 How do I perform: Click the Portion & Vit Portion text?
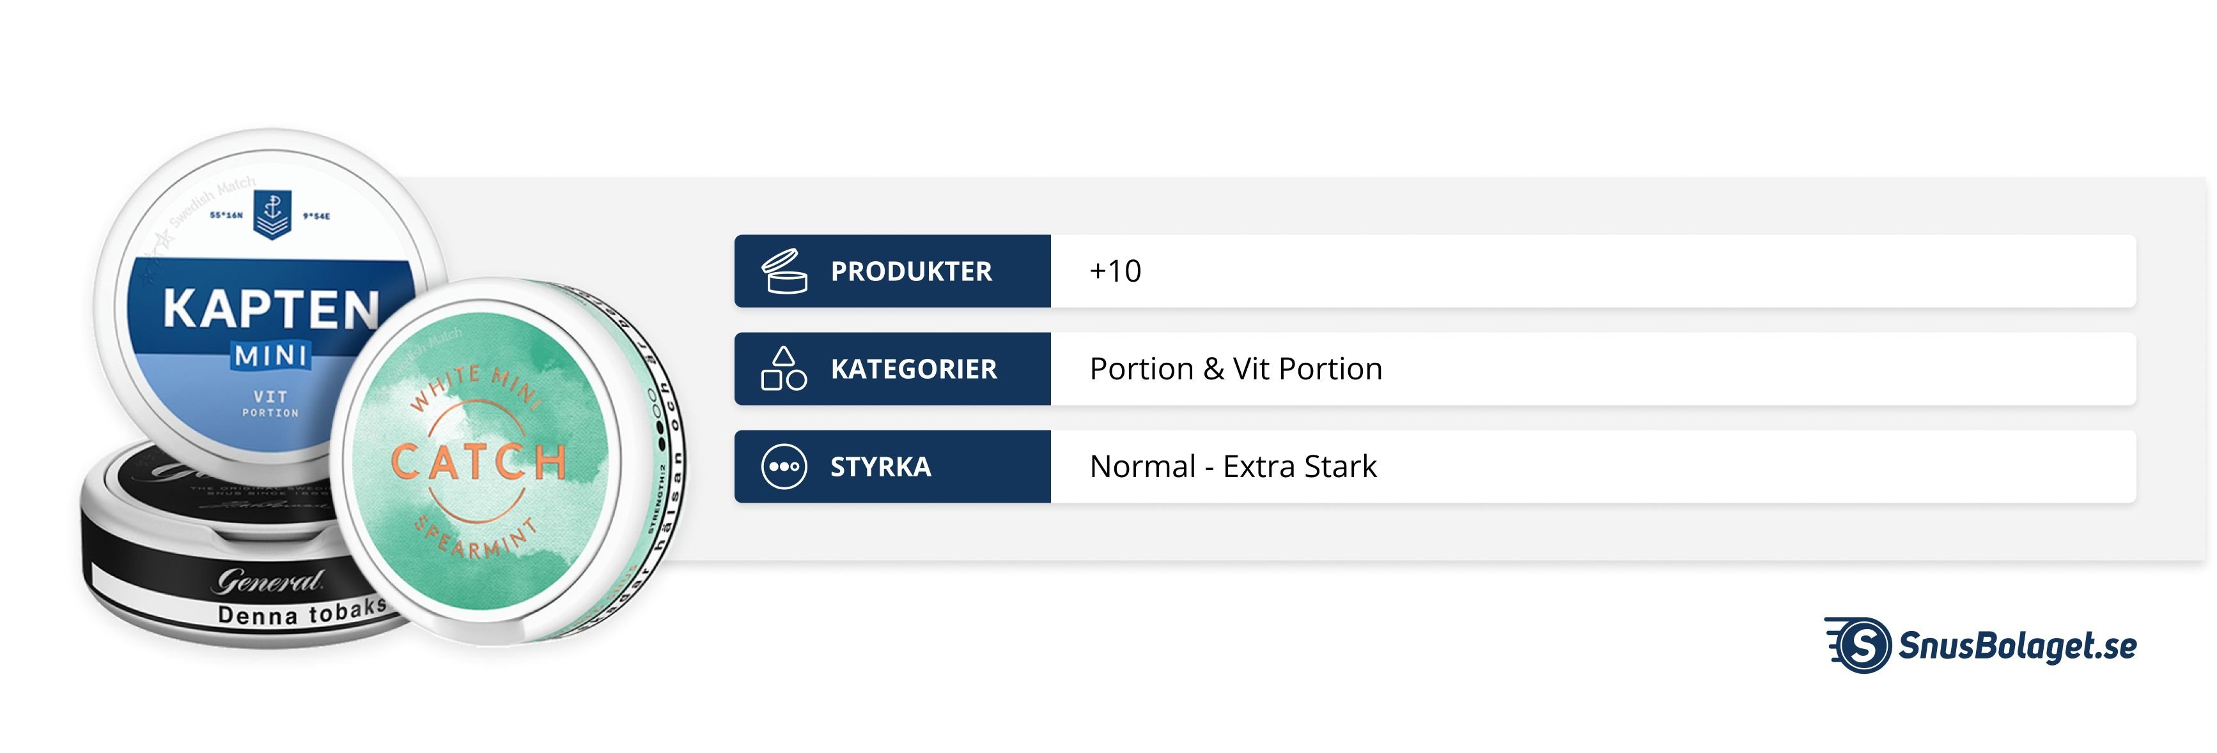(x=1235, y=369)
